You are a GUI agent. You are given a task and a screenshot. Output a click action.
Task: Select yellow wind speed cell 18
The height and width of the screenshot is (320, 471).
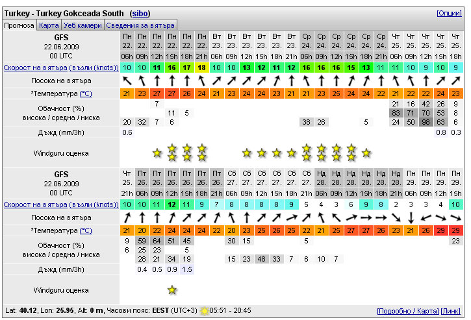coord(201,68)
